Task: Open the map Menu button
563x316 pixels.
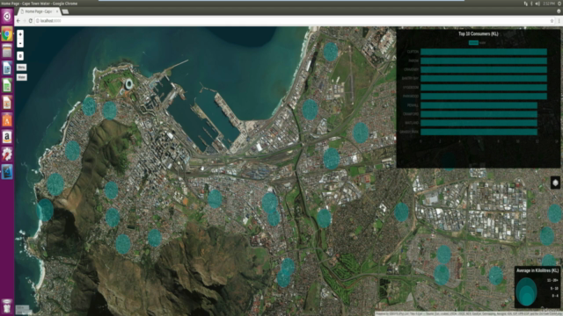Action: [21, 68]
